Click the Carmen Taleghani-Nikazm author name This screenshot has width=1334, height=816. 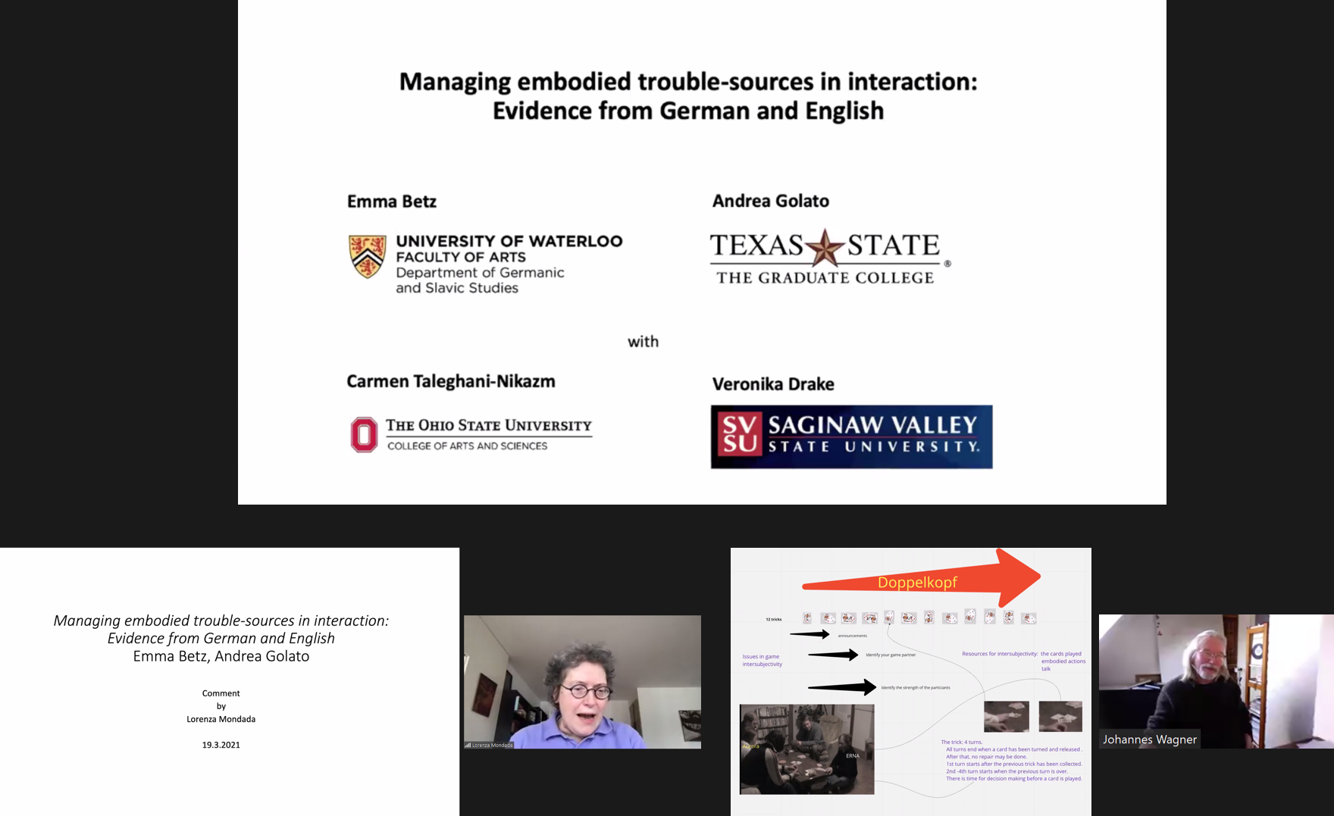(x=451, y=381)
